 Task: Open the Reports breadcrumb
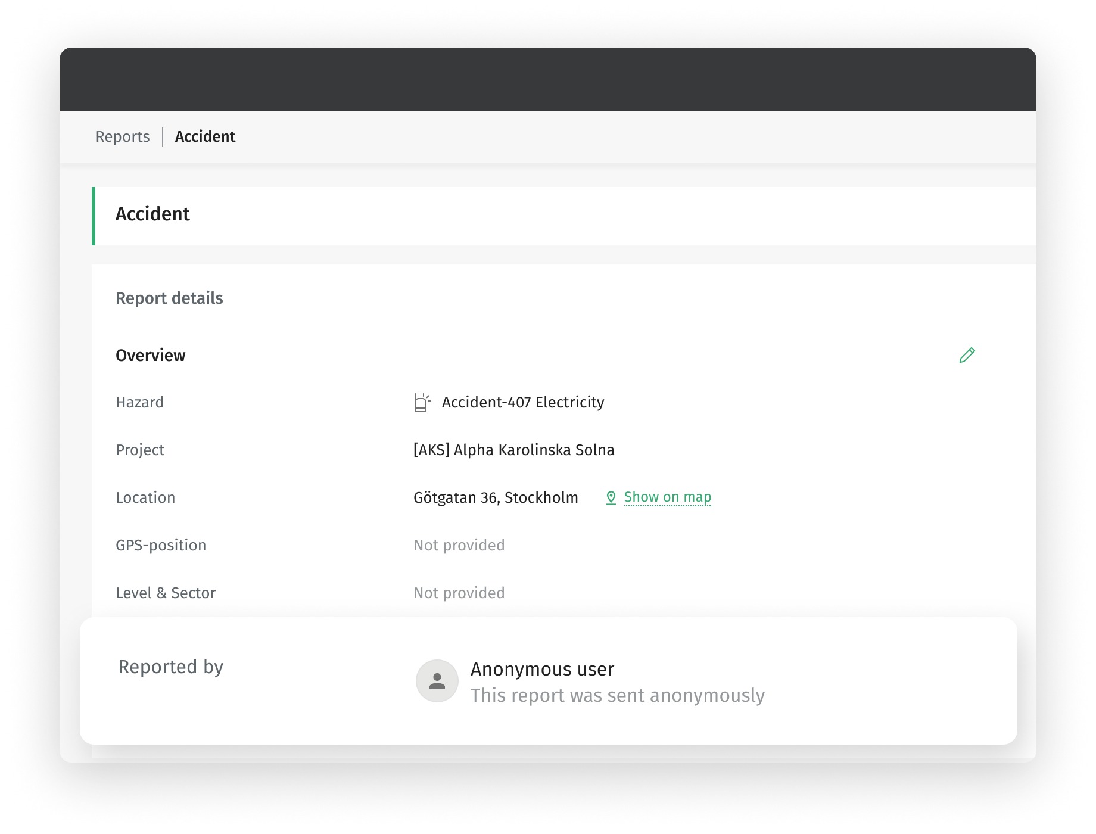[123, 136]
